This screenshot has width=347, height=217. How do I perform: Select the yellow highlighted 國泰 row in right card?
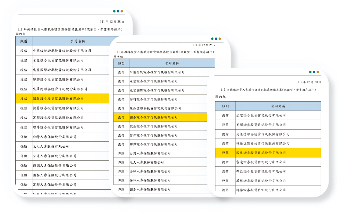point(268,153)
